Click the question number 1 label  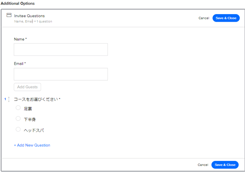5,99
